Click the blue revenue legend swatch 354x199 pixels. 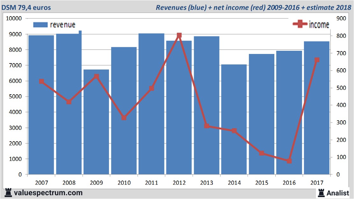click(x=40, y=25)
